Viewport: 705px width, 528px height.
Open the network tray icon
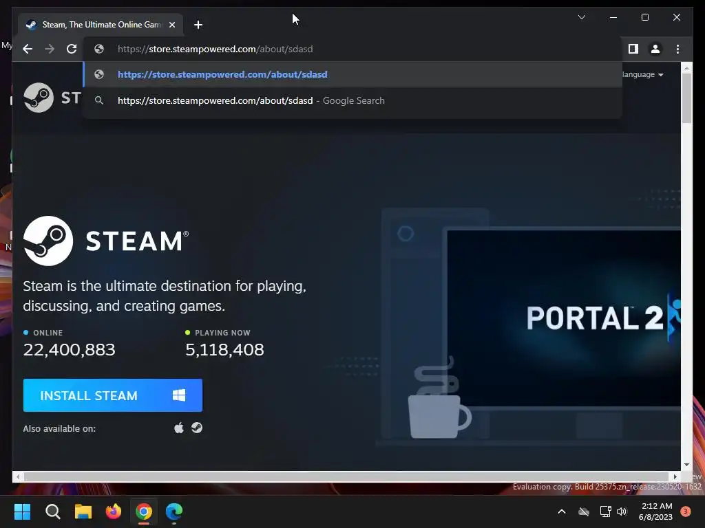605,511
